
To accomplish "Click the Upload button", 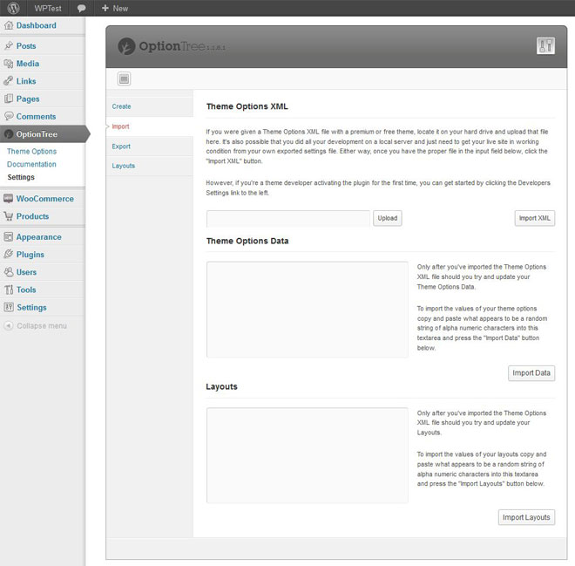I will pos(387,218).
